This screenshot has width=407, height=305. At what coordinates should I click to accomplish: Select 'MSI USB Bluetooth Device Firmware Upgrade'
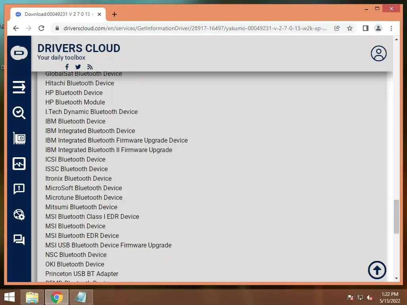pos(109,245)
